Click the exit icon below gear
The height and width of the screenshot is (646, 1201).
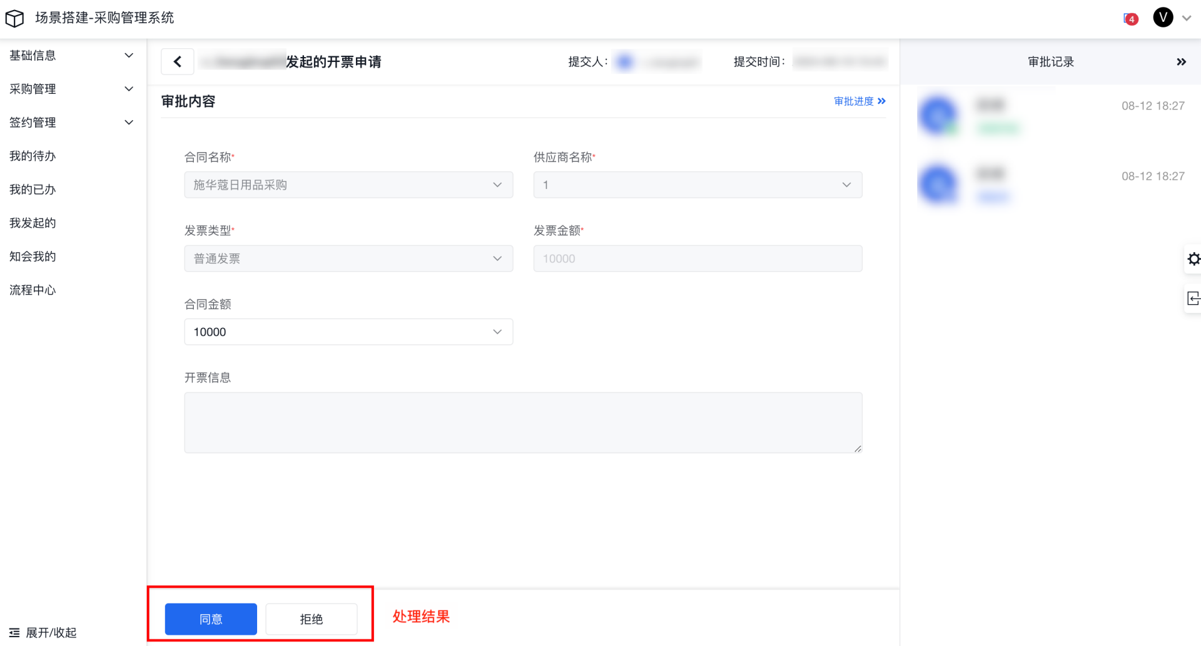pos(1193,299)
